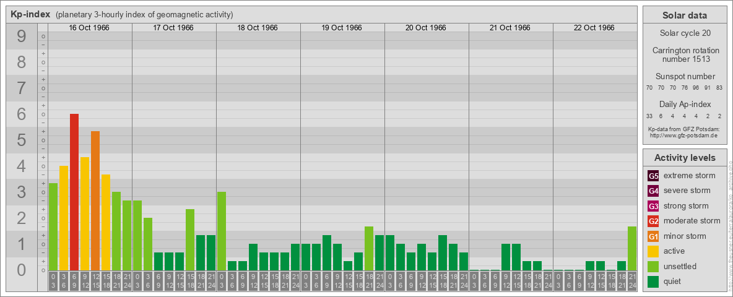Click Kp scale number 9 on axis
The image size is (733, 297).
coord(22,37)
